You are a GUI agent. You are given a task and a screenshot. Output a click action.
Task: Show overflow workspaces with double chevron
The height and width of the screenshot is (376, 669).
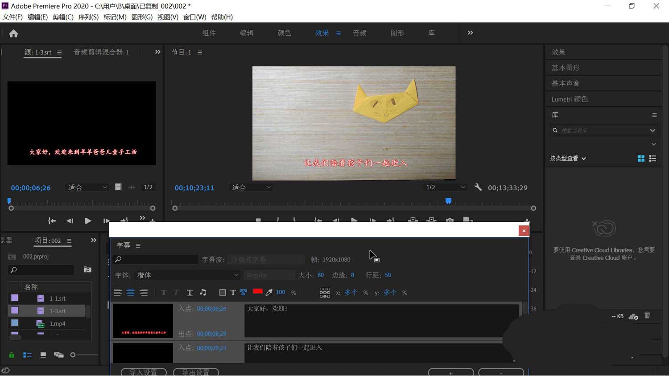click(x=470, y=33)
